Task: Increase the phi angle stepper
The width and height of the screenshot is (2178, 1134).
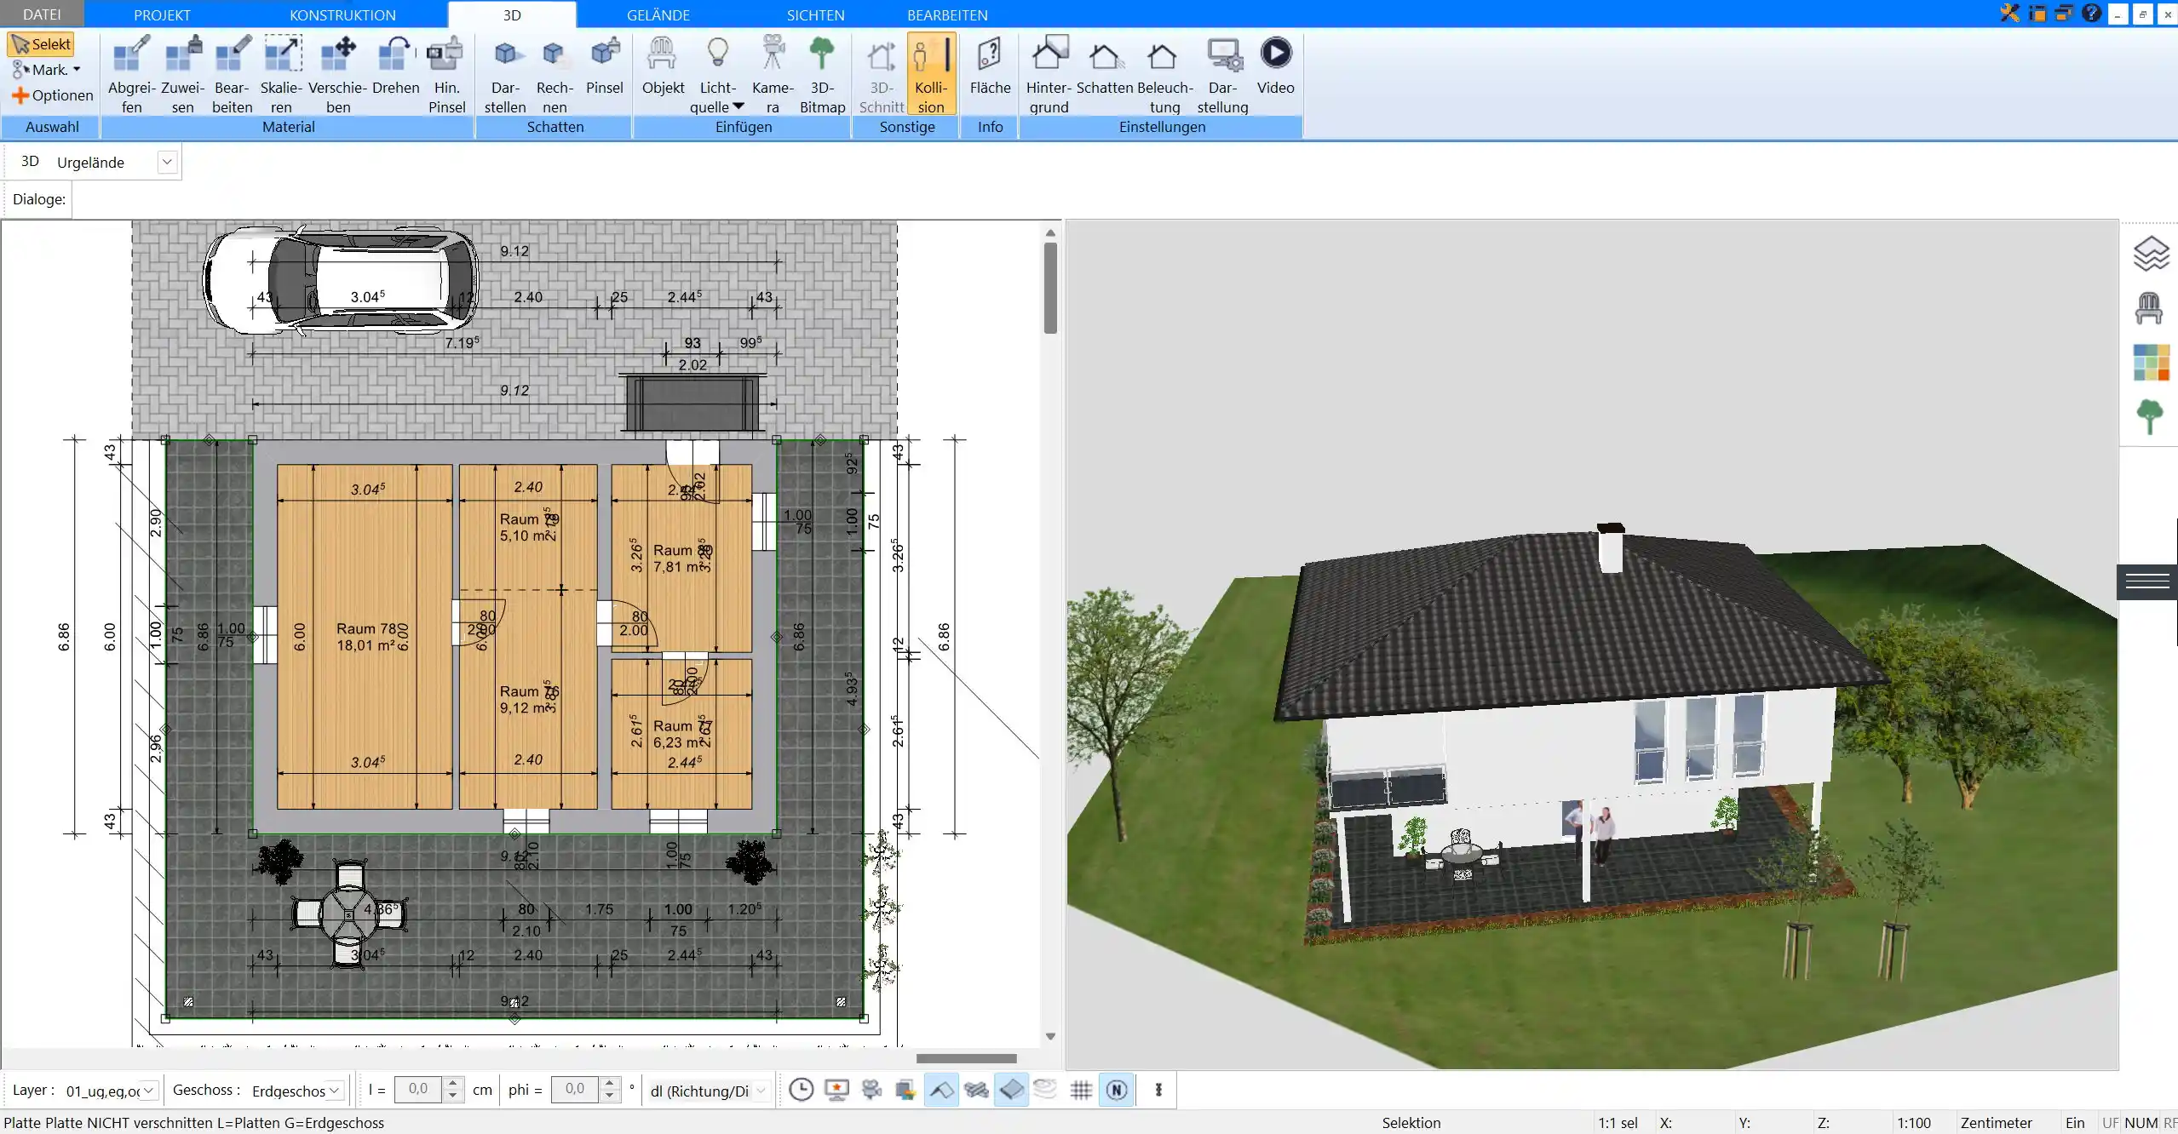Action: [610, 1084]
